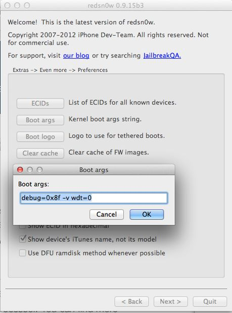232x313 pixels.
Task: Toggle Show ECID in hexadecimal checkbox
Action: (22, 227)
